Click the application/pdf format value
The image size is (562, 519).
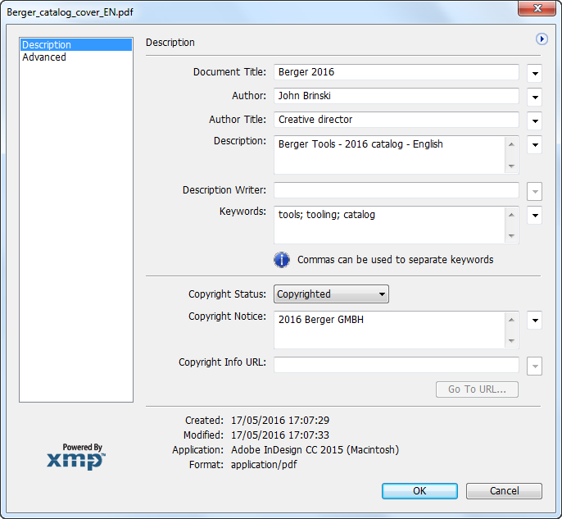coord(264,465)
